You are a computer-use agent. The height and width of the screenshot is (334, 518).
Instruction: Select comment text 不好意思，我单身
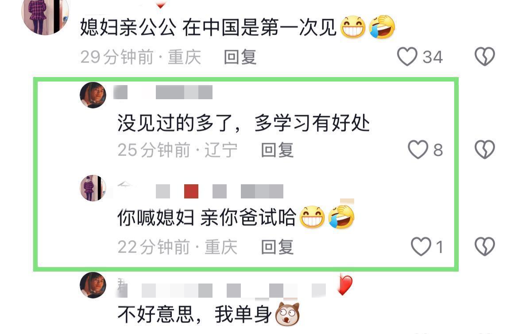click(x=194, y=314)
